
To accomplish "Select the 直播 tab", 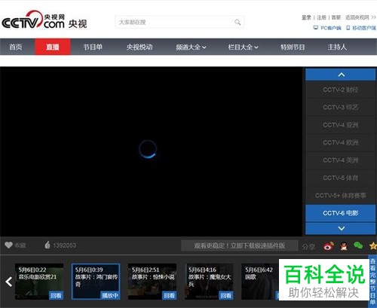I will 53,47.
